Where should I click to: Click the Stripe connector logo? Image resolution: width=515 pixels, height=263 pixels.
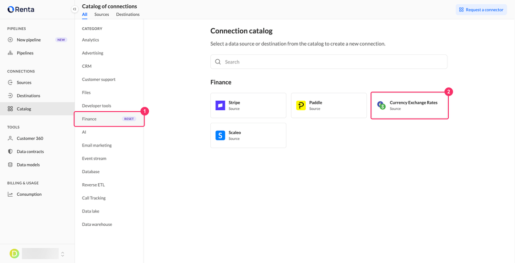click(x=220, y=105)
